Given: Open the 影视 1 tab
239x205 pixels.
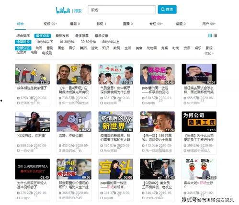Looking at the screenshot, I should pos(101,24).
